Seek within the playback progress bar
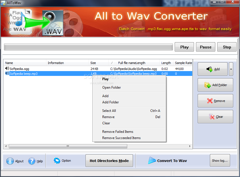 click(x=88, y=47)
